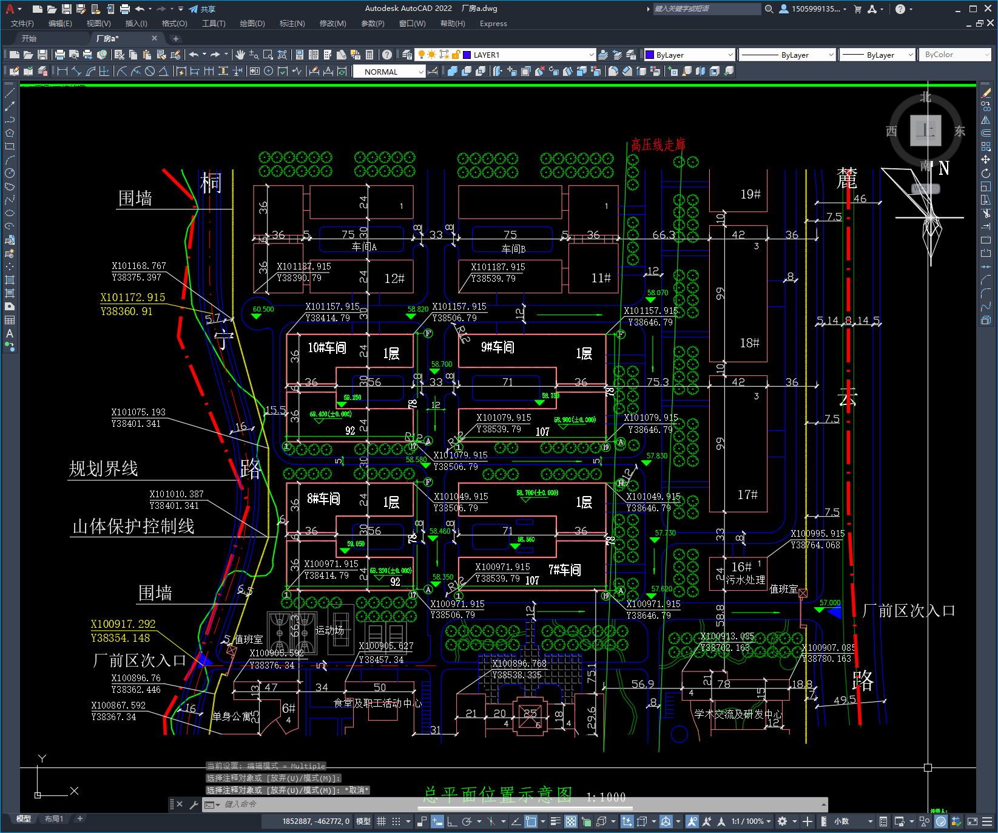
Task: Open the ByLayer lineweight dropdown
Action: pyautogui.click(x=910, y=55)
